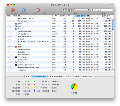Select the Mail stamp icon row
120x106 pixels.
[x=16, y=26]
